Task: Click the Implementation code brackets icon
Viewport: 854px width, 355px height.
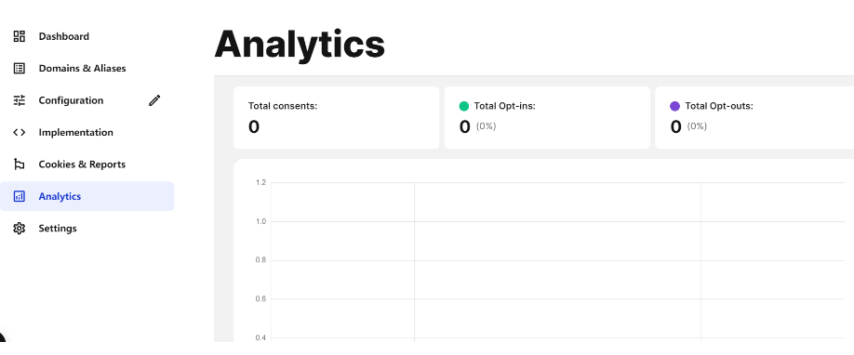Action: coord(19,132)
